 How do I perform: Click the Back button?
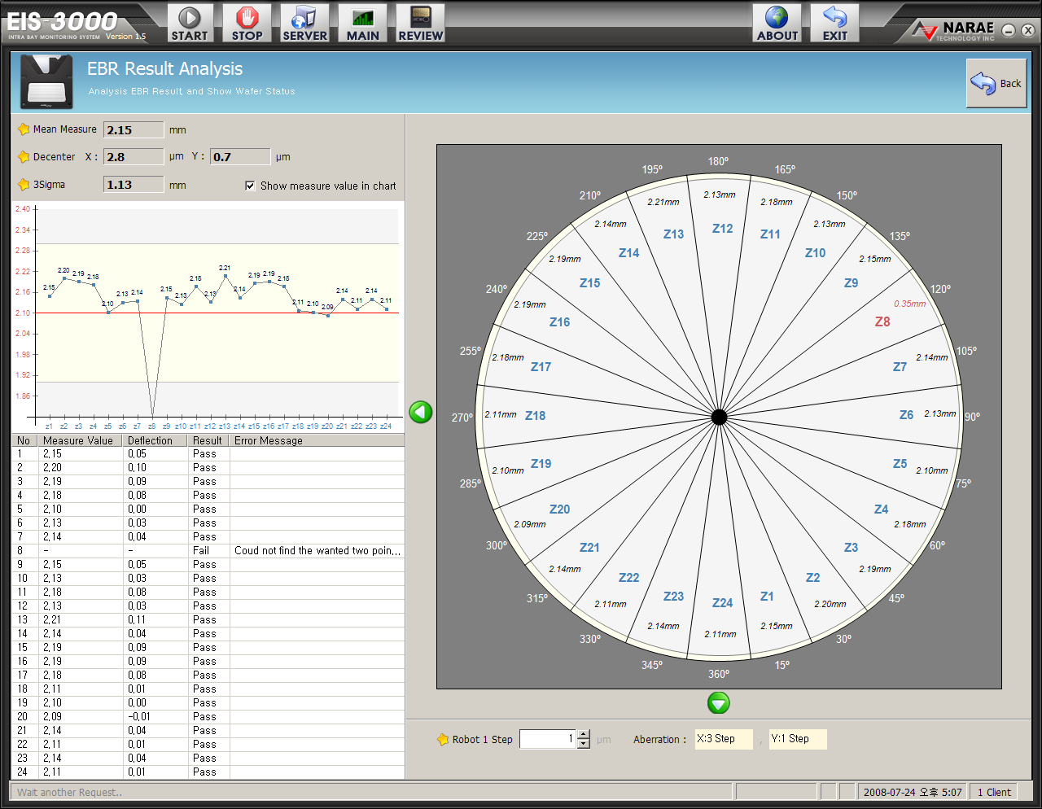(x=996, y=83)
